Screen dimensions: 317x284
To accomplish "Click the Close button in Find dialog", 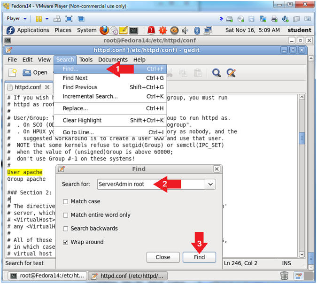I will [163, 257].
